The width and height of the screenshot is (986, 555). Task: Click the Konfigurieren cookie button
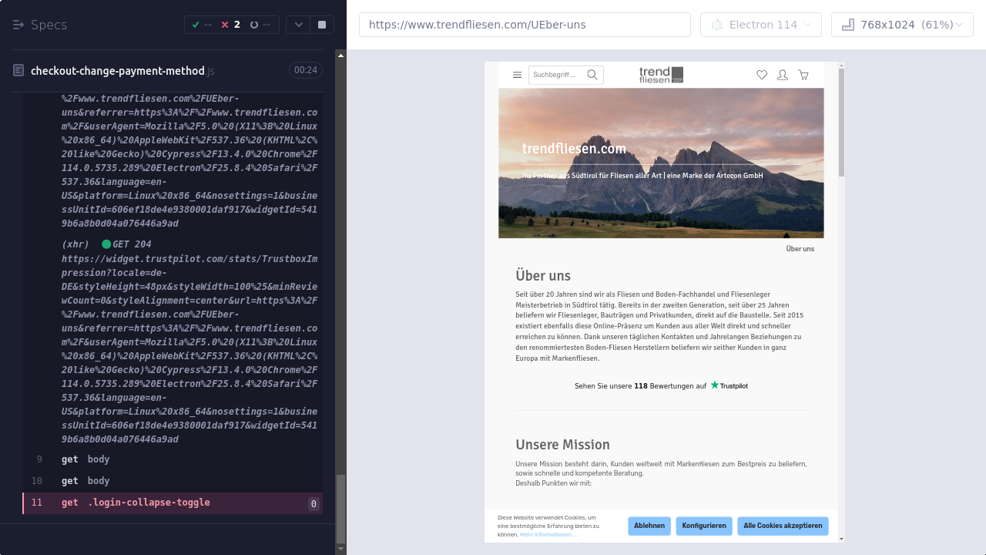[704, 526]
